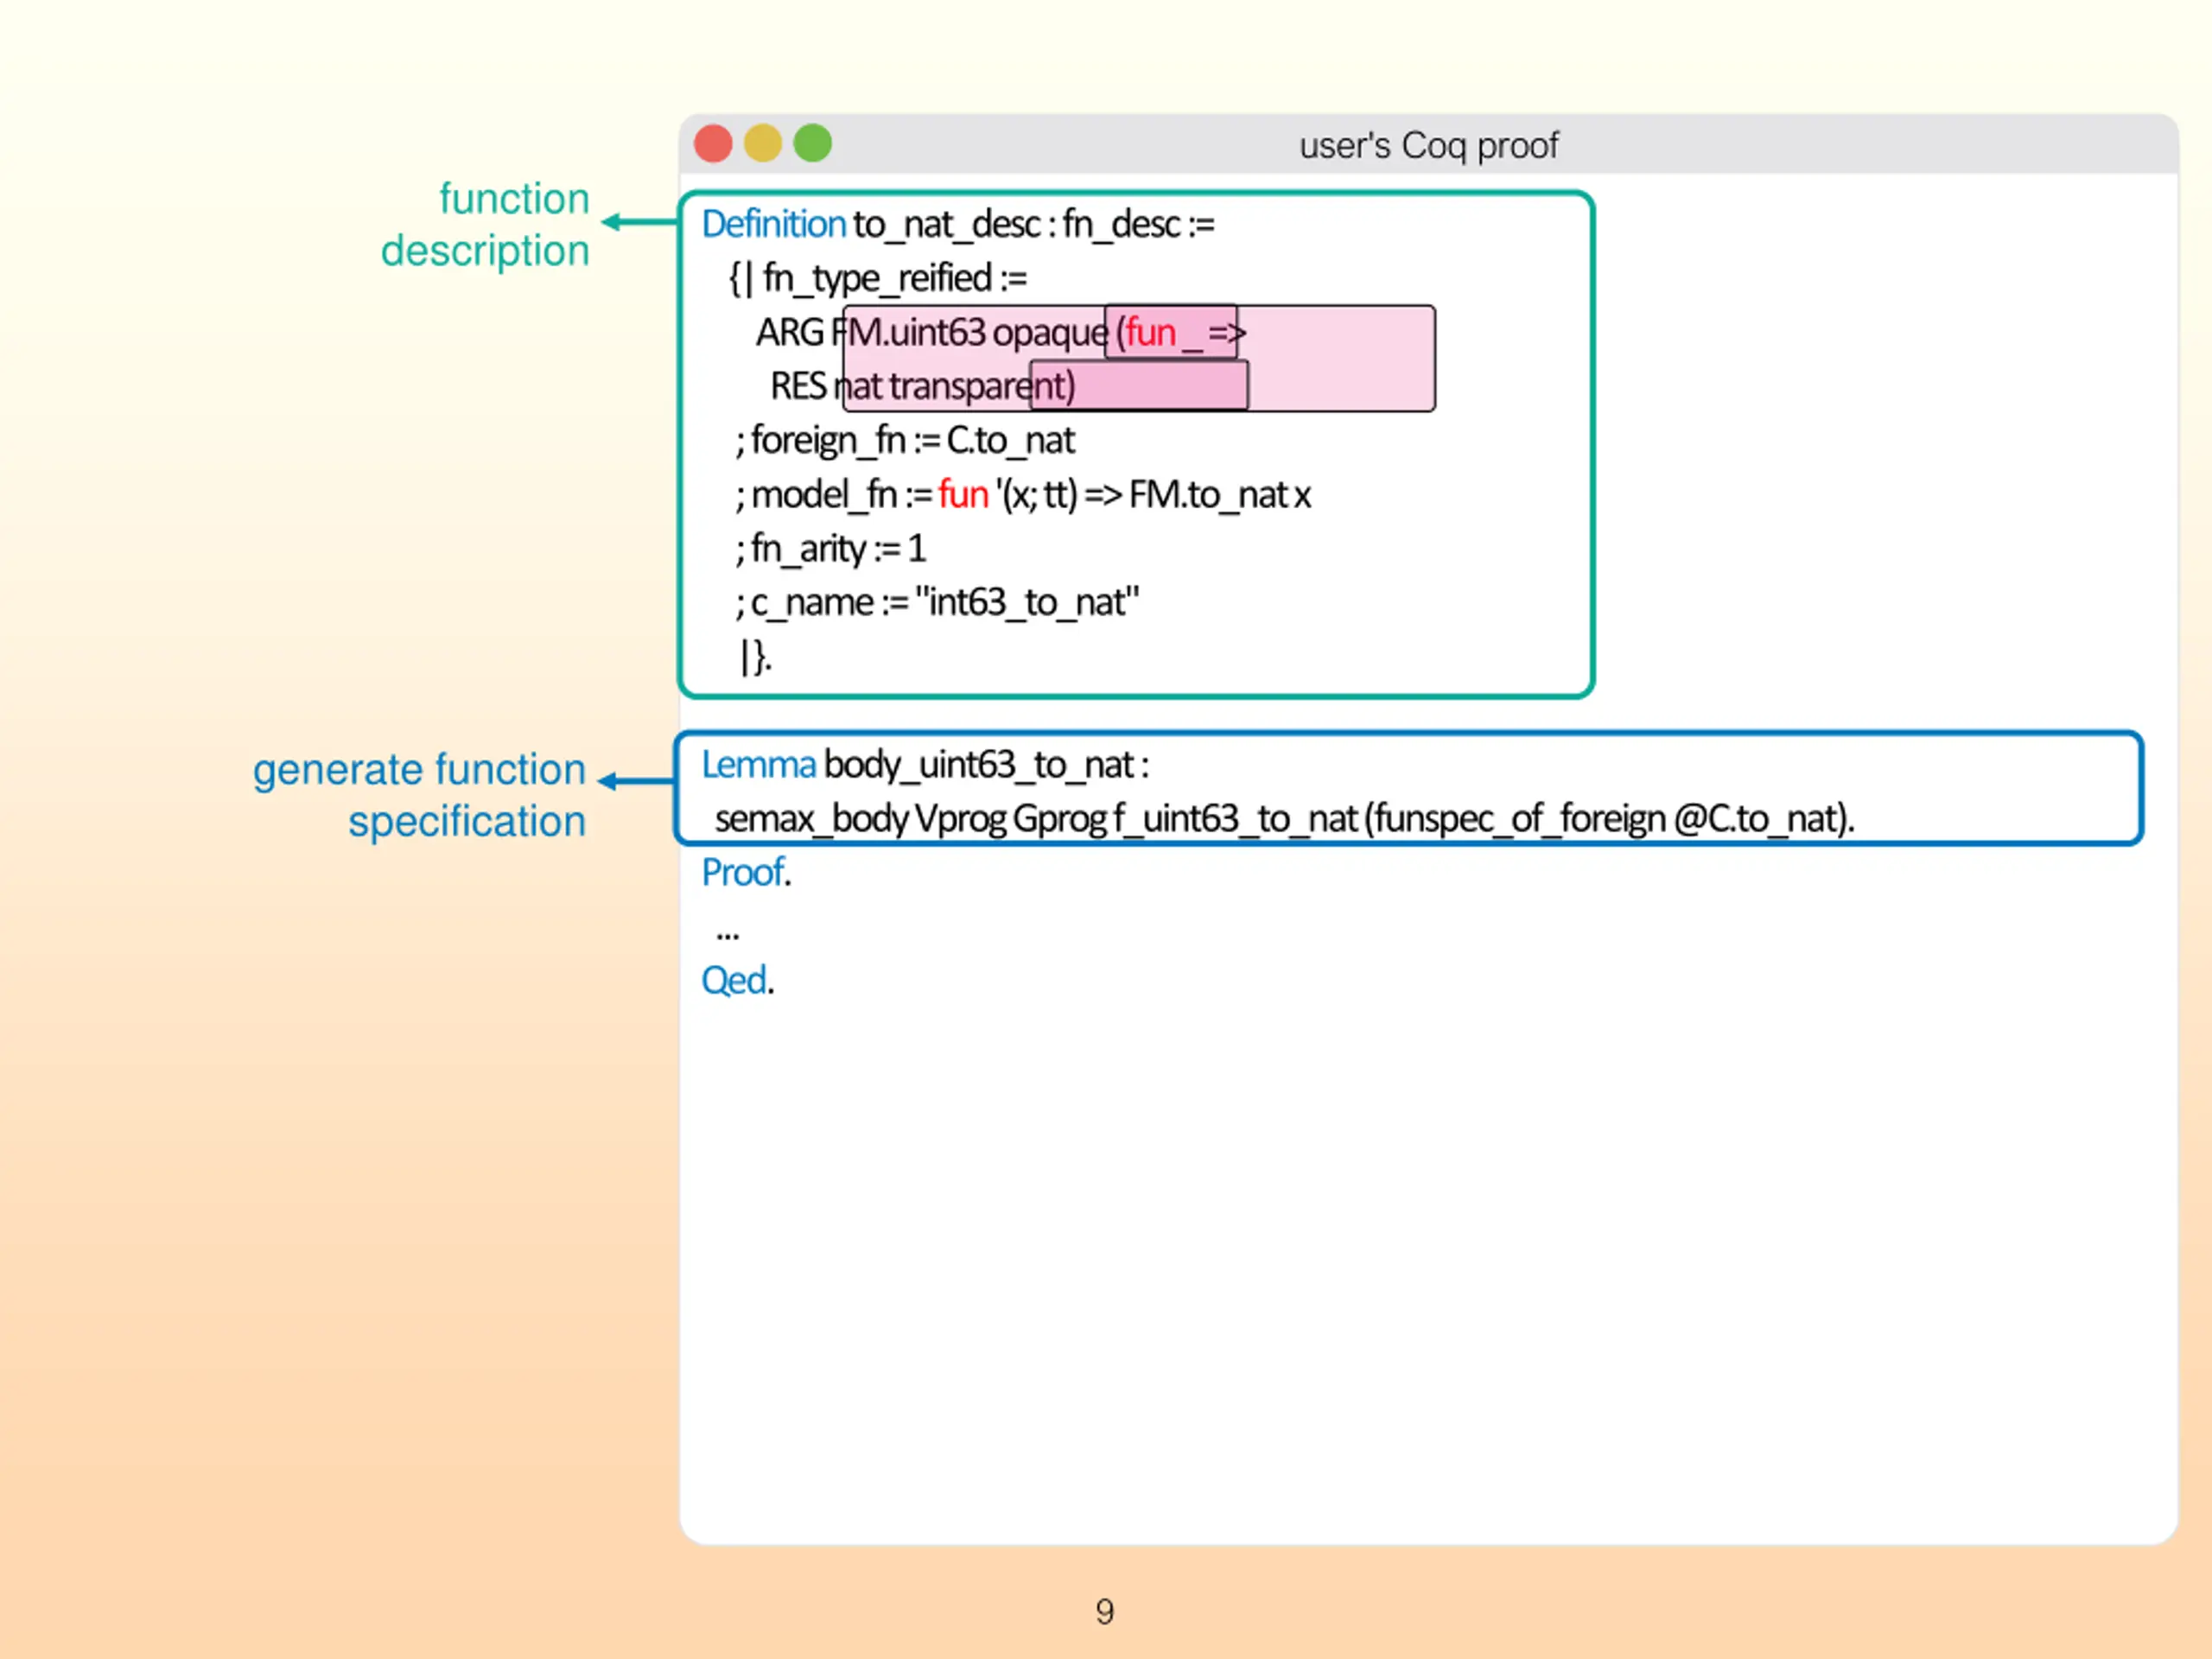Viewport: 2212px width, 1659px height.
Task: Click the green maximize window dot
Action: click(x=812, y=143)
